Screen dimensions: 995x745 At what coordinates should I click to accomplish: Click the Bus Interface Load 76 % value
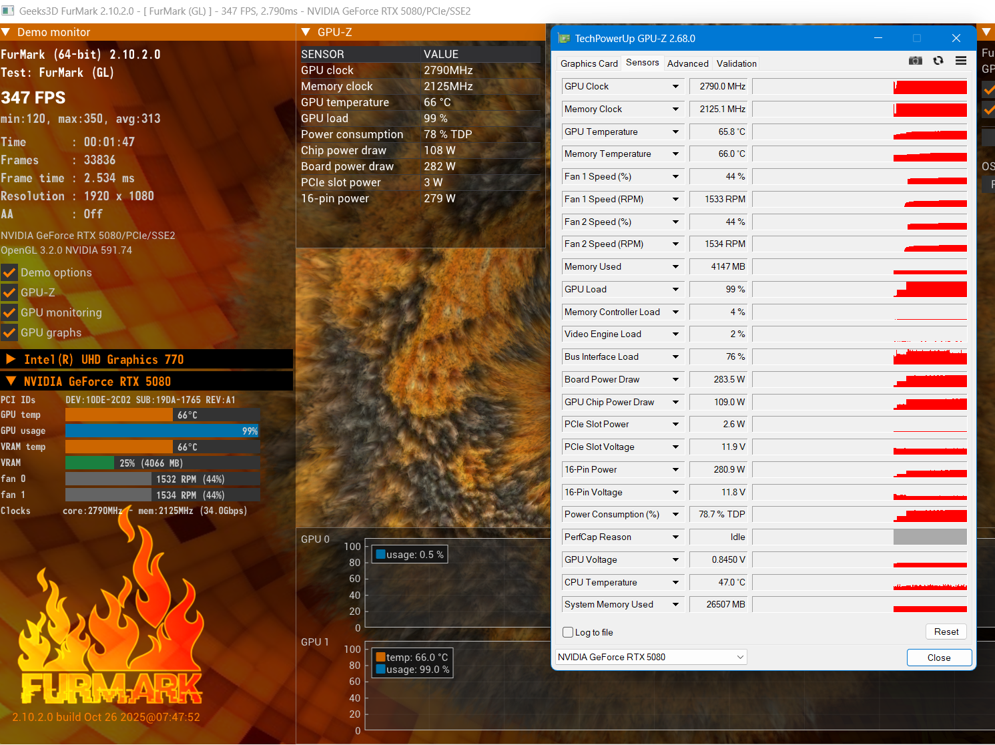point(719,356)
